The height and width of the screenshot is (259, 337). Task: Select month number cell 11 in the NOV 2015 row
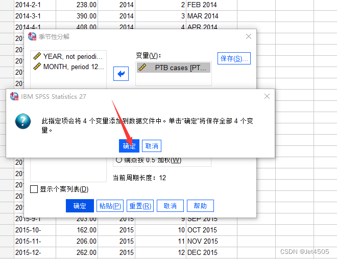coord(160,241)
